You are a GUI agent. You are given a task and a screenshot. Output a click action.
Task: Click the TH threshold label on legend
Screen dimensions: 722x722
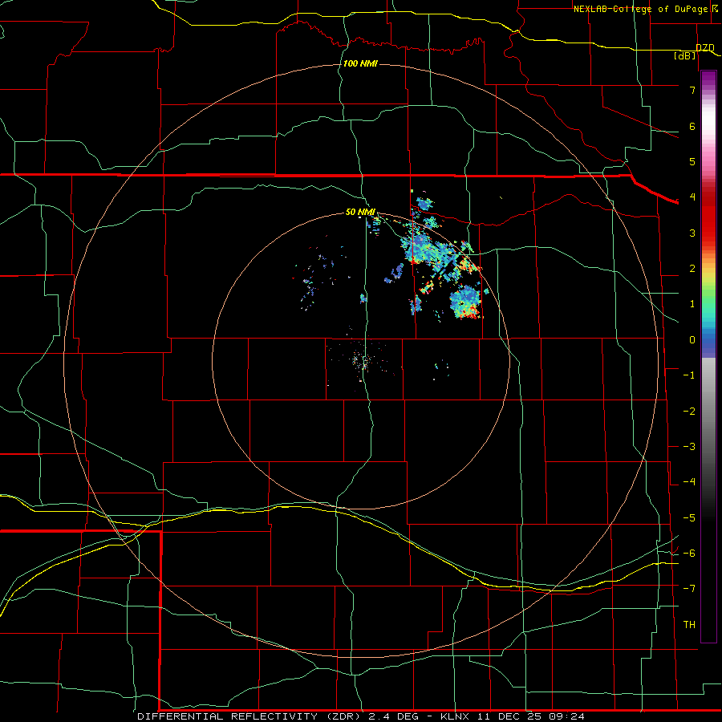(689, 625)
